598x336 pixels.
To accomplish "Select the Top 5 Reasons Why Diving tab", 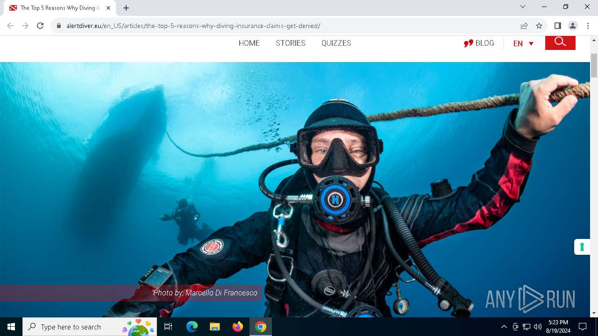I will (x=60, y=8).
